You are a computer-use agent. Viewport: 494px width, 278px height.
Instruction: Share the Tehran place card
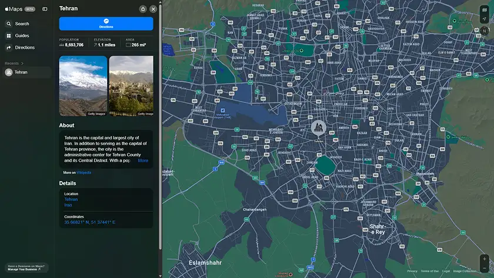pos(143,9)
